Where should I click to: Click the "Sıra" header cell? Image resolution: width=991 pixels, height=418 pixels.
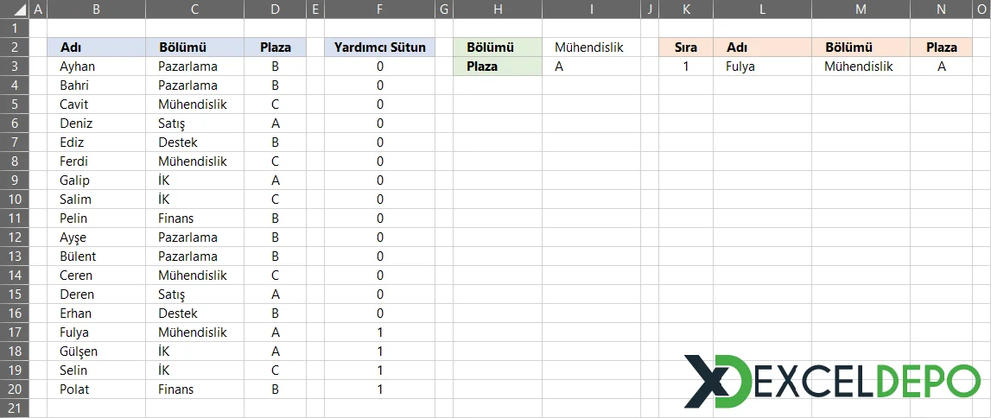(685, 47)
